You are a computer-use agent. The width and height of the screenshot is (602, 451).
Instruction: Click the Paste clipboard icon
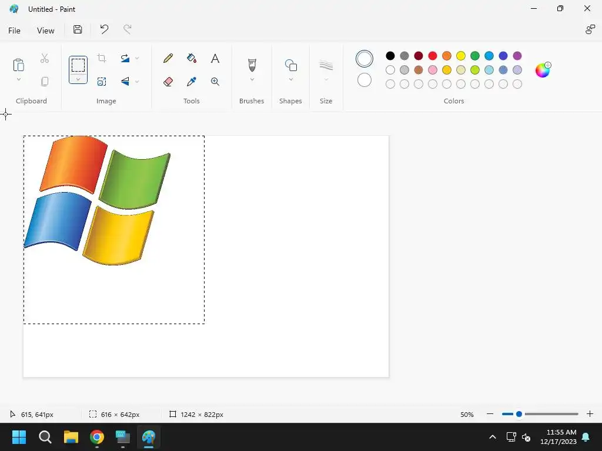18,65
